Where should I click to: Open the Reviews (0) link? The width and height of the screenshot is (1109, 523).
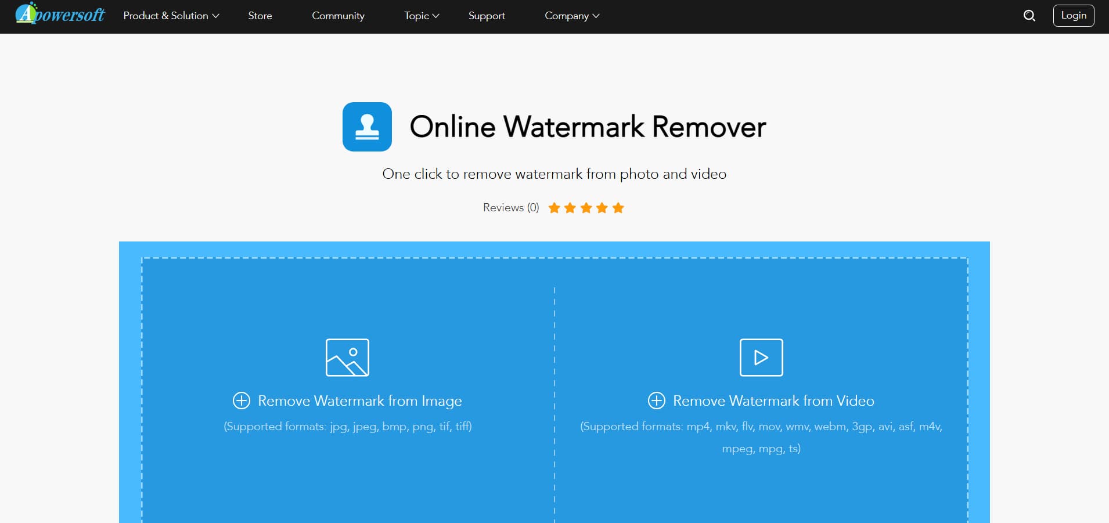(511, 208)
